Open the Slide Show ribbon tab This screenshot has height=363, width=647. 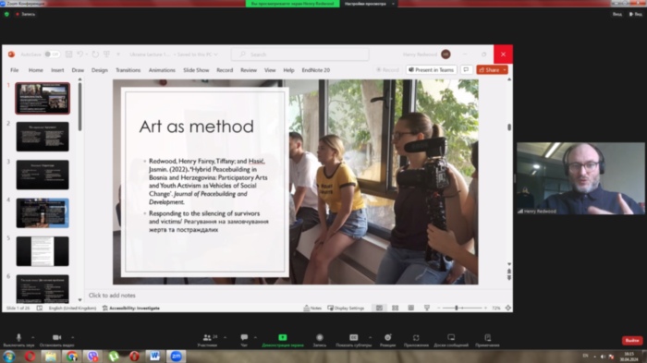click(x=196, y=70)
